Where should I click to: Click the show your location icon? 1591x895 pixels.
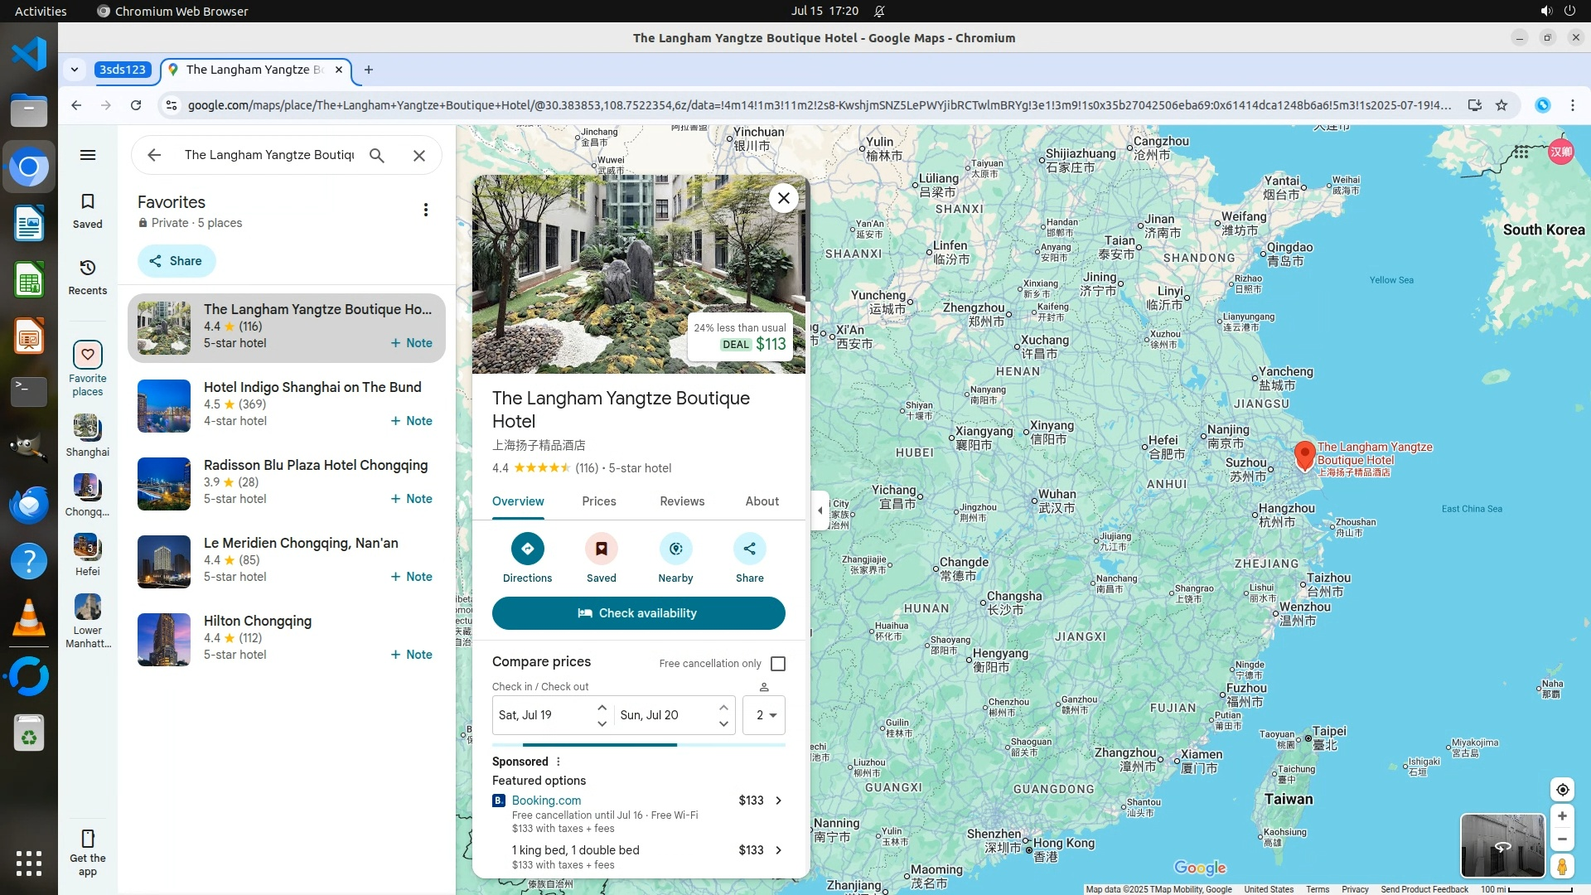click(1562, 790)
